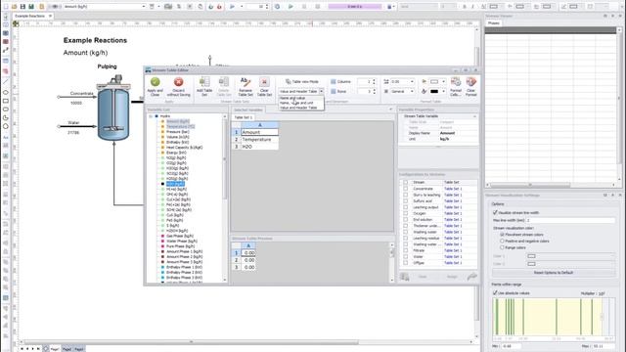This screenshot has width=626, height=352.
Task: Click Reset Options to Default button
Action: pos(554,273)
